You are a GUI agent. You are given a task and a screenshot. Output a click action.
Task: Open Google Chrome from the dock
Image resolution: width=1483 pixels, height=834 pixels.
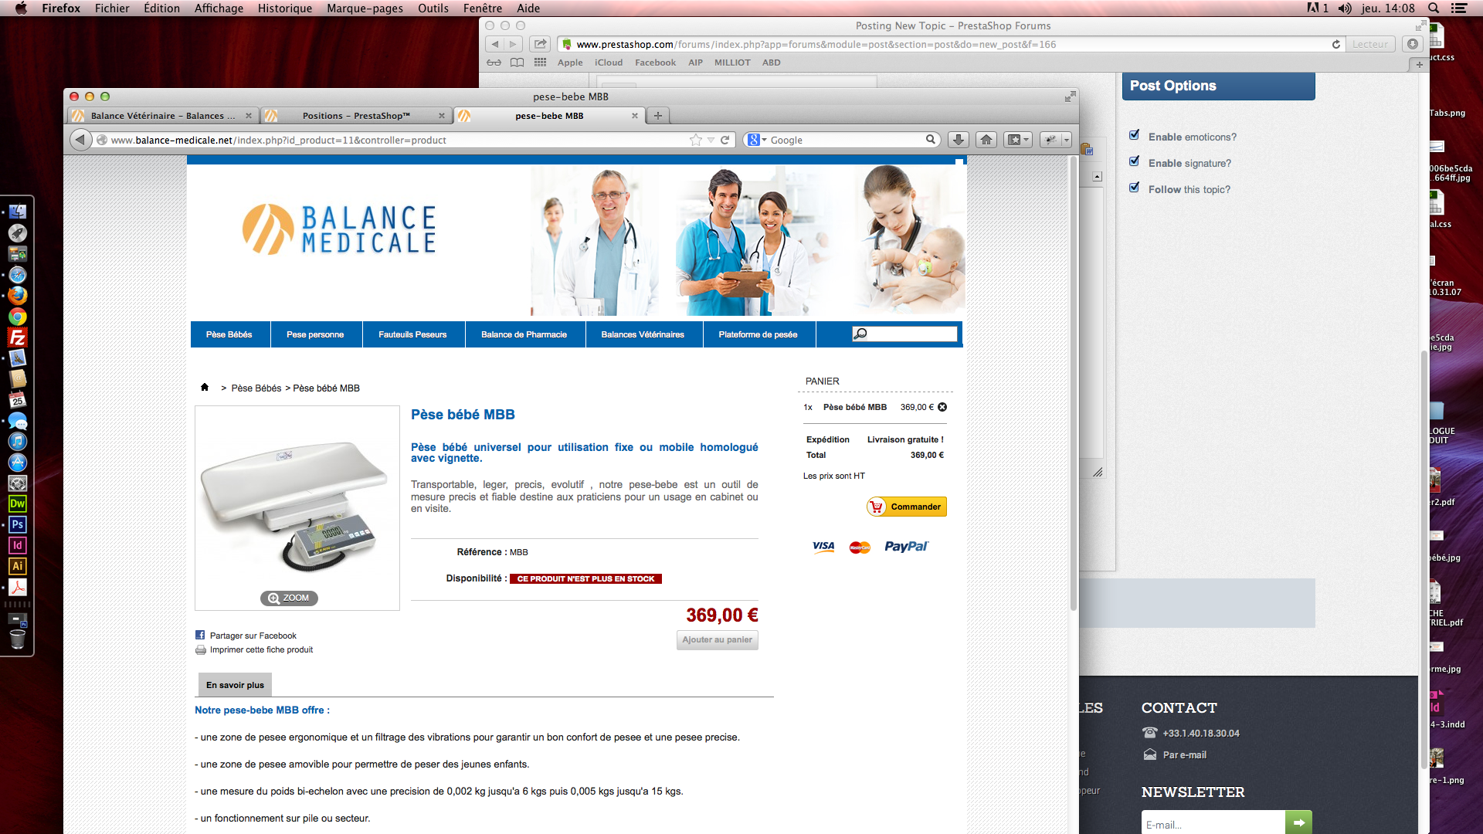tap(18, 317)
